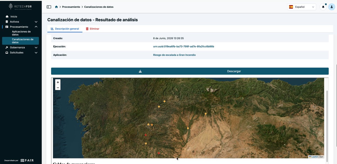Image resolution: width=337 pixels, height=164 pixels.
Task: Click the trash icon next to Eliminar
Action: pyautogui.click(x=87, y=29)
